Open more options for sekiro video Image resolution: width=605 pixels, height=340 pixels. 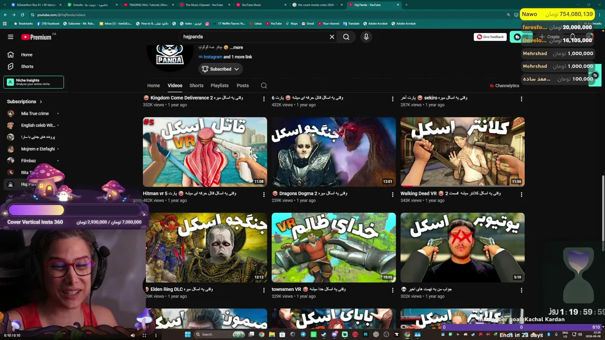[x=521, y=99]
